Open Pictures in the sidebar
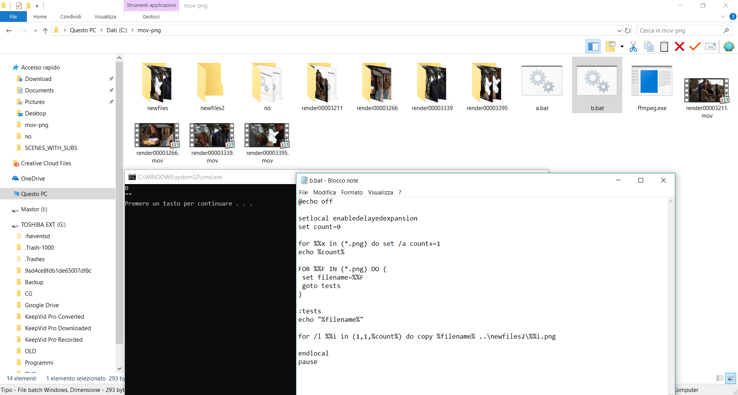Screen dimensions: 738x395 click(35, 102)
